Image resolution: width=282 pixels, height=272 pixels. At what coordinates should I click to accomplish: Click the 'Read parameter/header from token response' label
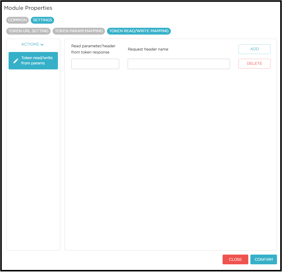click(93, 49)
